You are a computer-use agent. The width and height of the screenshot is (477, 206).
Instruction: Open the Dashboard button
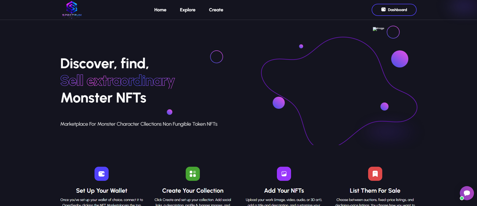click(394, 10)
